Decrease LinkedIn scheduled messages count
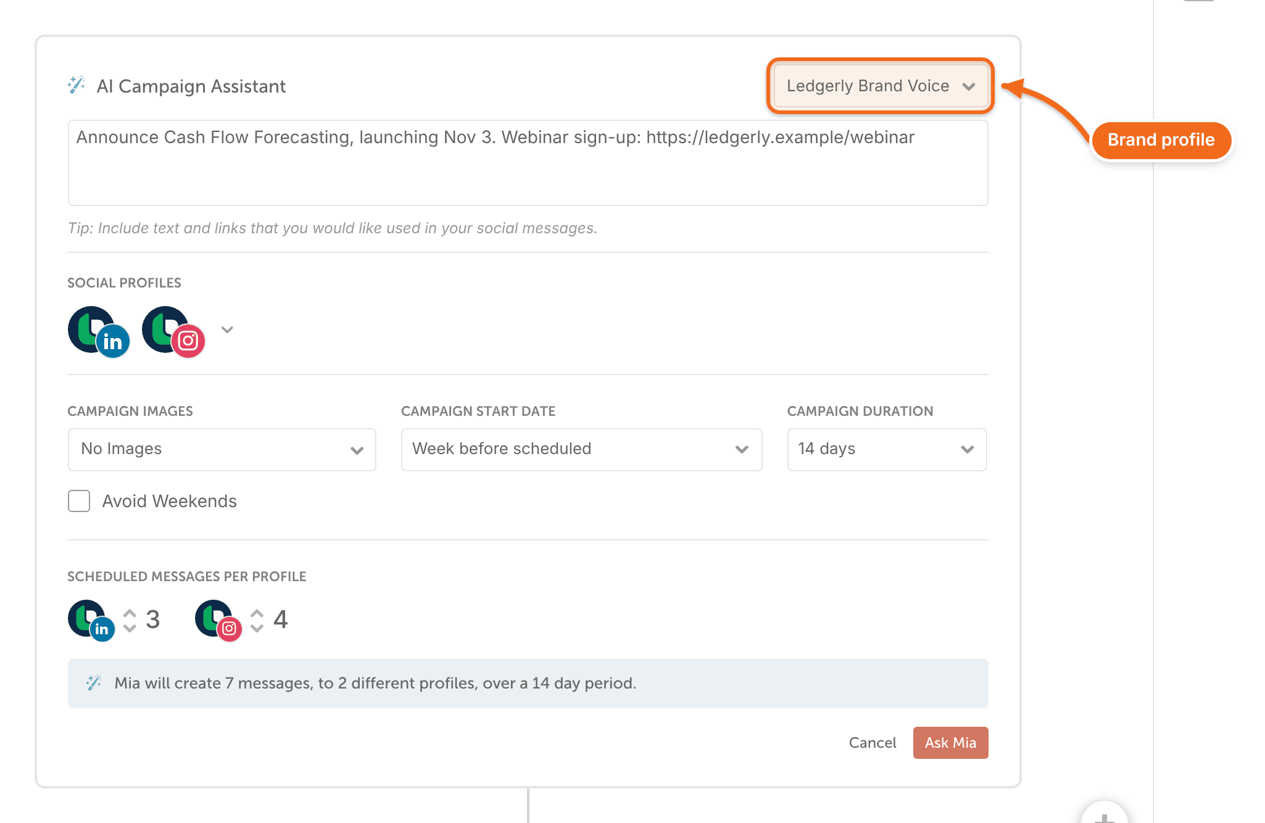The height and width of the screenshot is (823, 1265). point(130,628)
